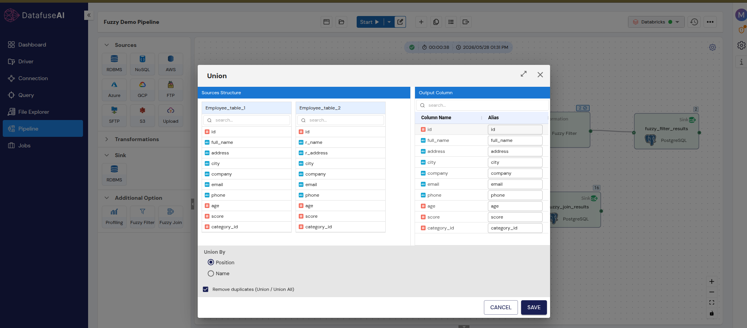Click the edit pipeline pencil icon
The image size is (747, 328).
(400, 22)
